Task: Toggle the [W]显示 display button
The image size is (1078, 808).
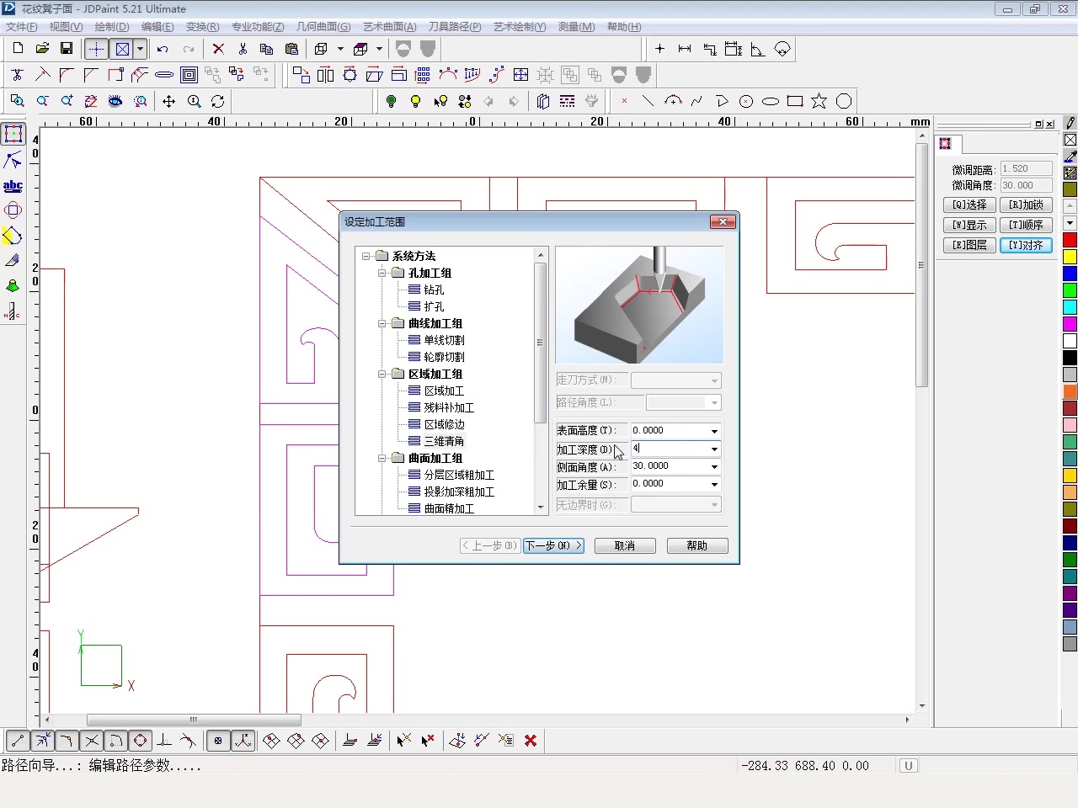Action: 969,225
